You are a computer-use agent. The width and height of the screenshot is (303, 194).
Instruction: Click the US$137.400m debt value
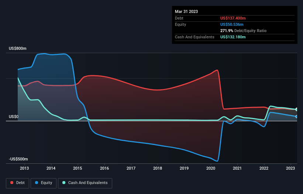pos(233,18)
